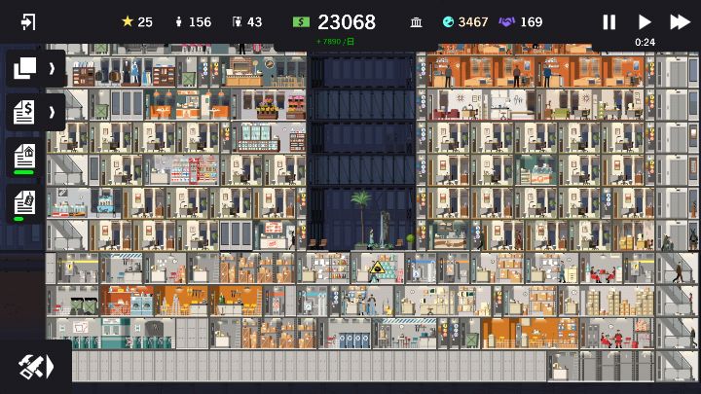
Task: Open the bank building icon
Action: 416,22
